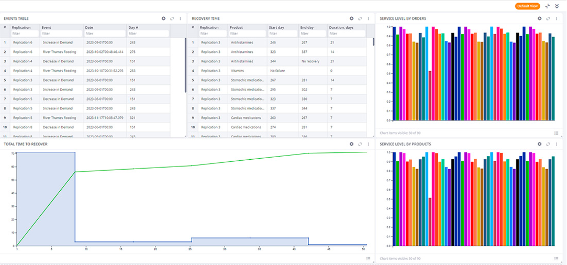Open more options menu of Recovery Time panel

click(369, 18)
